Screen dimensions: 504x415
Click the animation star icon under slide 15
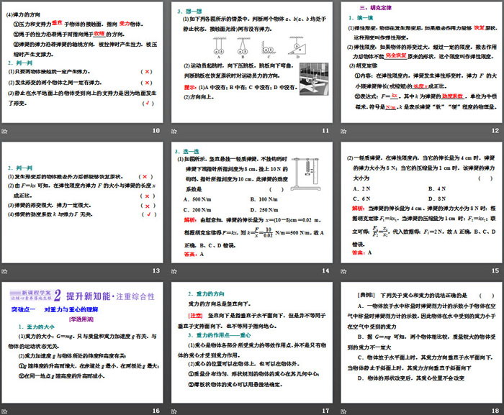coord(343,271)
